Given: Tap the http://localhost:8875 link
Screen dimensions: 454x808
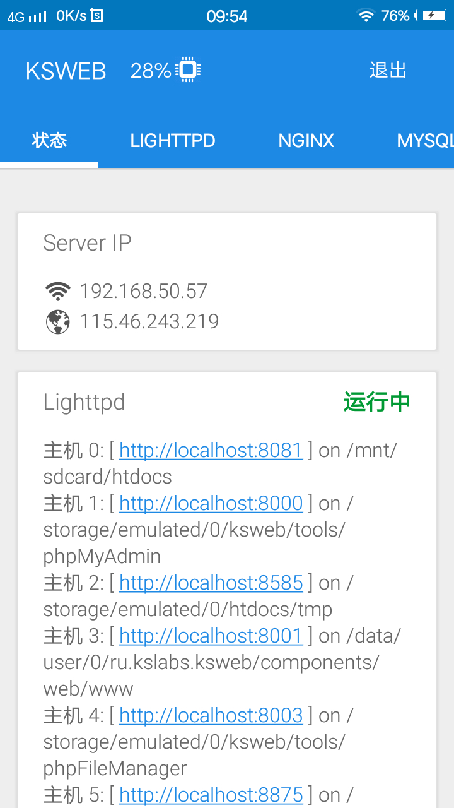Looking at the screenshot, I should (x=211, y=795).
